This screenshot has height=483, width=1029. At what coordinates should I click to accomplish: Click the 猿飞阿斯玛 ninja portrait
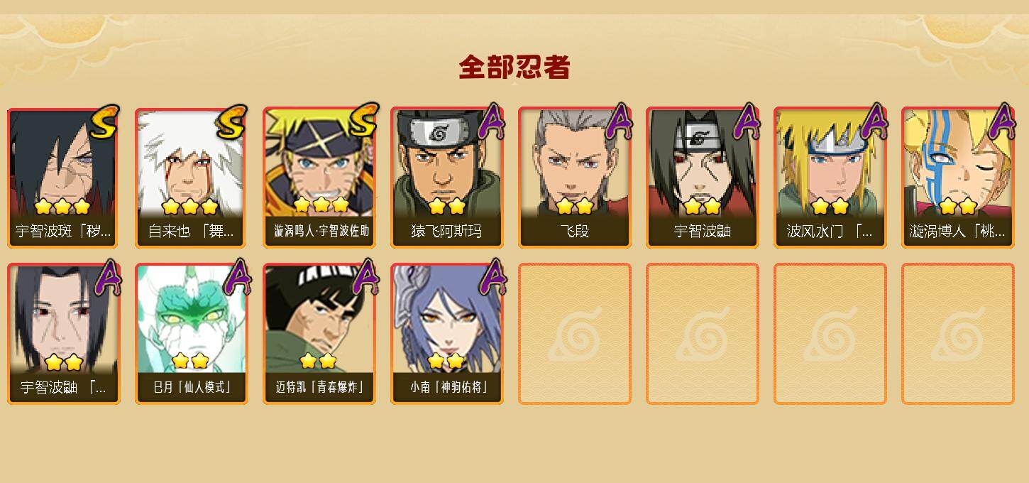pos(447,178)
